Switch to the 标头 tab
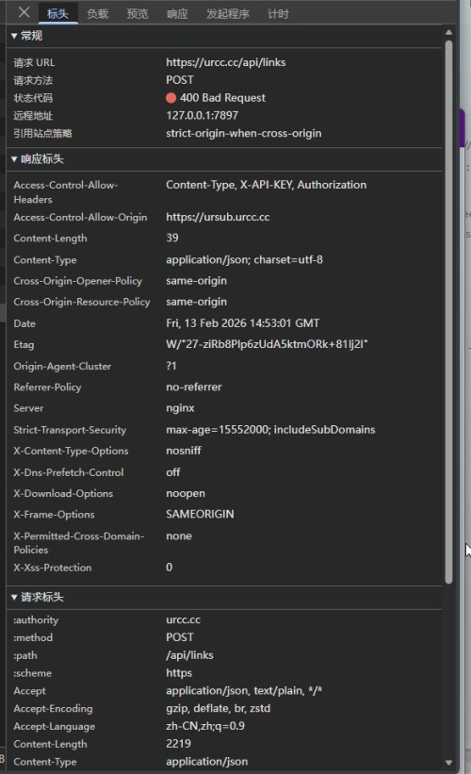 pyautogui.click(x=57, y=14)
